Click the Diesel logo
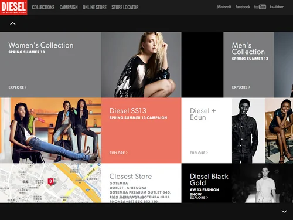Image resolution: width=293 pixels, height=220 pixels. [13, 7]
